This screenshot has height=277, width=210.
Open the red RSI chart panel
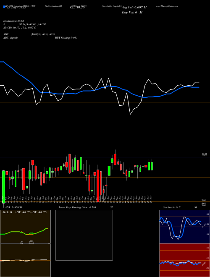[184, 260]
